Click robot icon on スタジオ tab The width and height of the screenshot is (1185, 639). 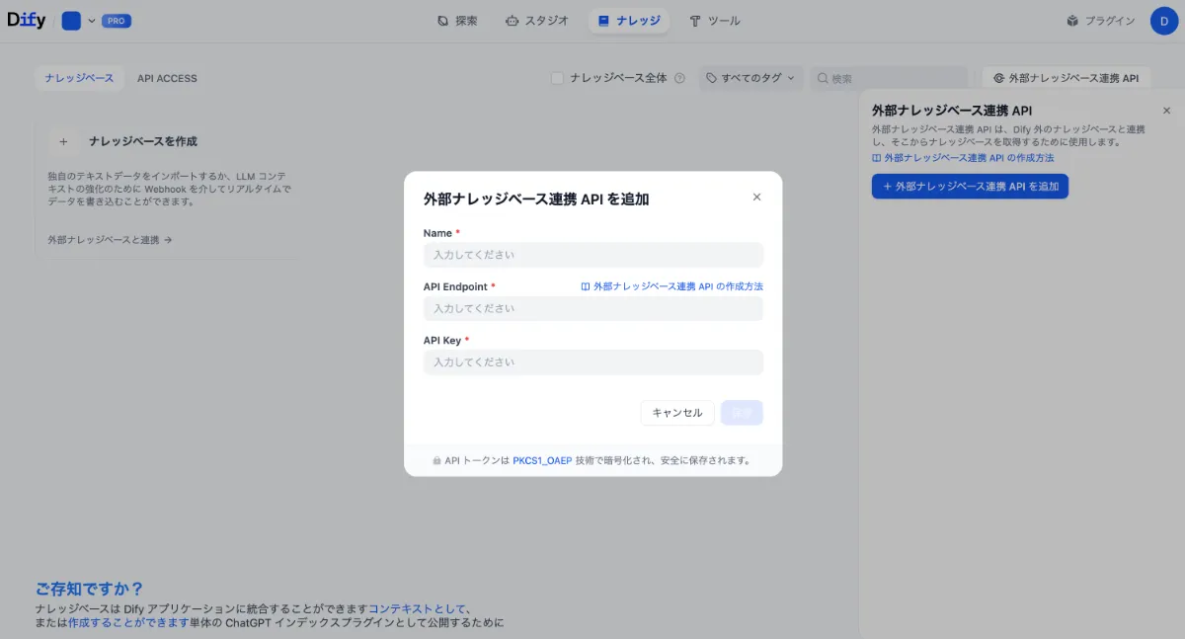(511, 21)
